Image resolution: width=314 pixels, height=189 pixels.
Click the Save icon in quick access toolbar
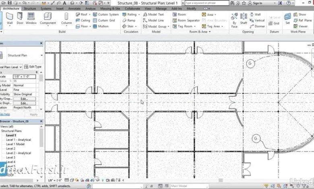(9, 3)
